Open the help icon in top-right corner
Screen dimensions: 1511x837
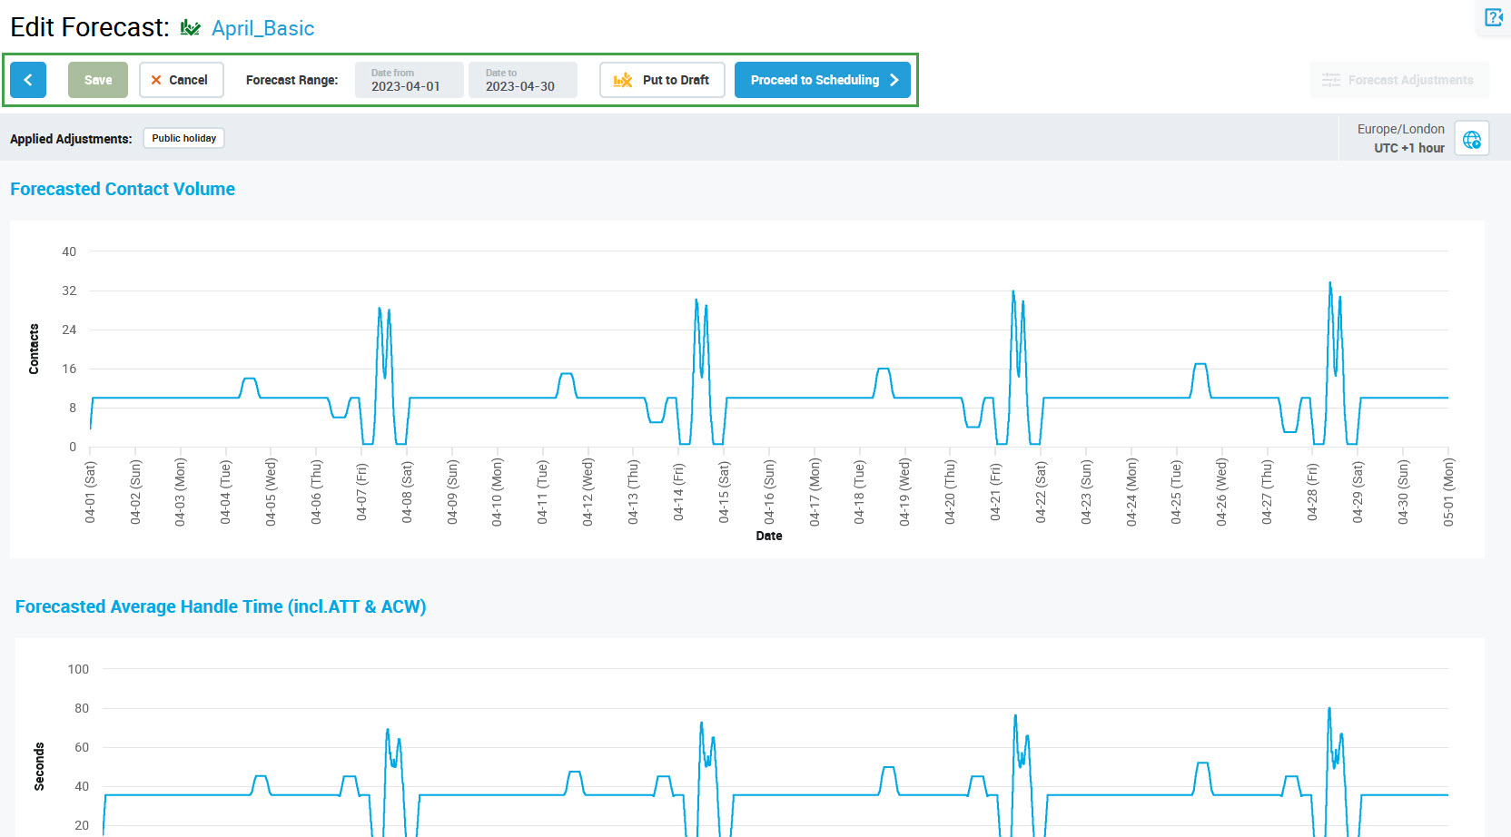click(1494, 17)
